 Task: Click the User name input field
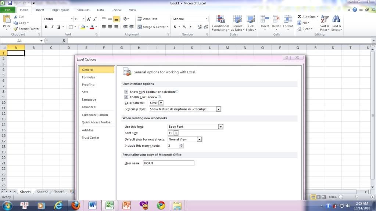tap(169, 163)
